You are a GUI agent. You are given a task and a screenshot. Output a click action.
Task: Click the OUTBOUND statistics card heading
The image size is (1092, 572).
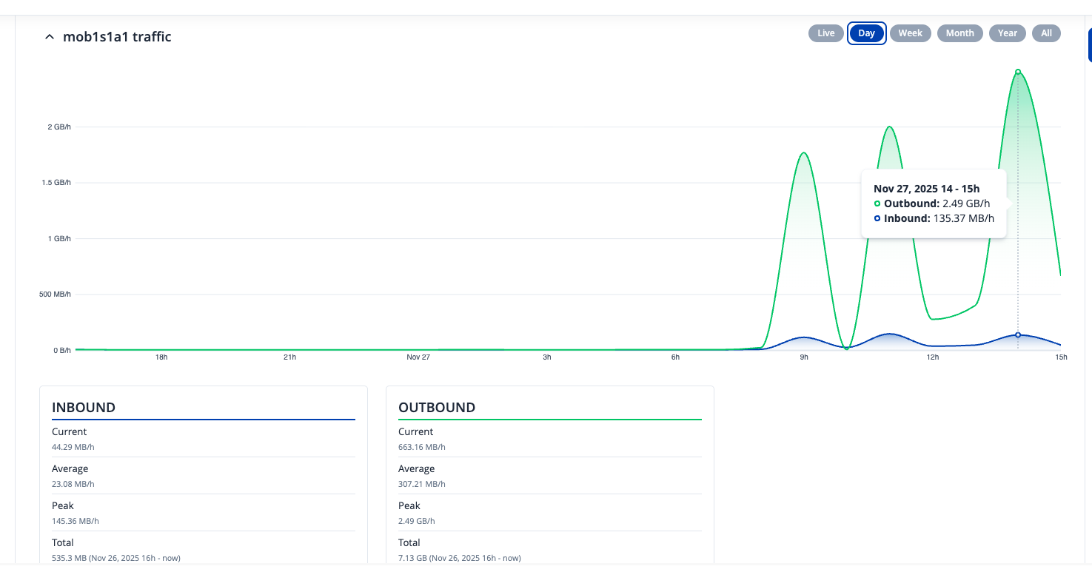tap(437, 408)
